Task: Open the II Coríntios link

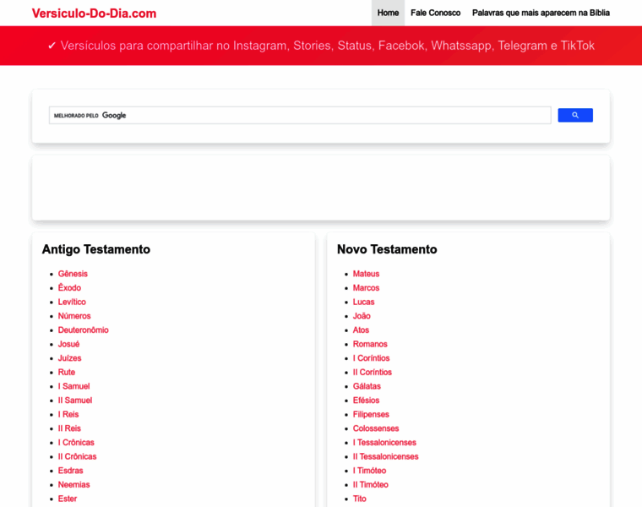Action: pyautogui.click(x=373, y=373)
